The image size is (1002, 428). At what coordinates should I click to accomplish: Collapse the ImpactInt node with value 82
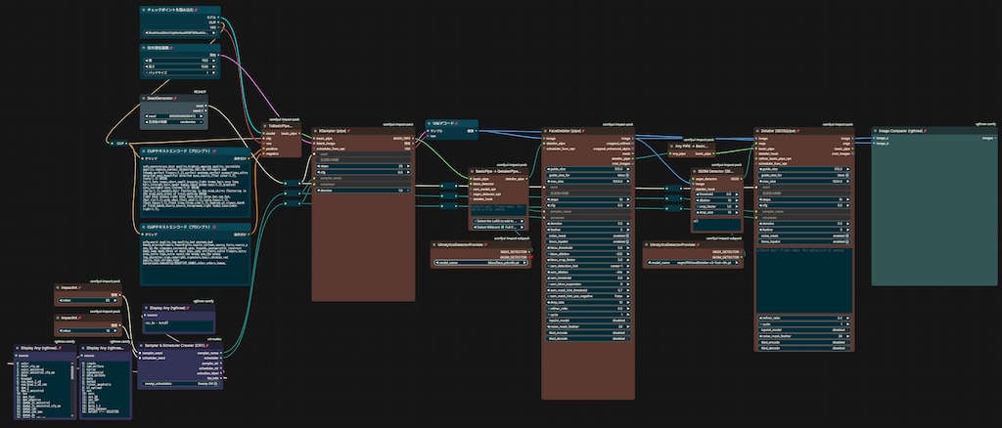coord(58,287)
